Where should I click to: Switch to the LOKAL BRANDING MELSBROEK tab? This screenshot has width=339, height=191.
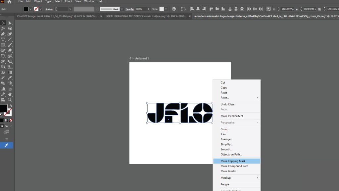click(x=146, y=16)
